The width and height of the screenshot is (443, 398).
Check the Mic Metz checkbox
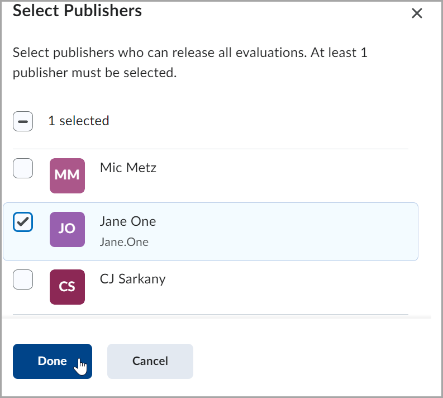[x=23, y=168]
